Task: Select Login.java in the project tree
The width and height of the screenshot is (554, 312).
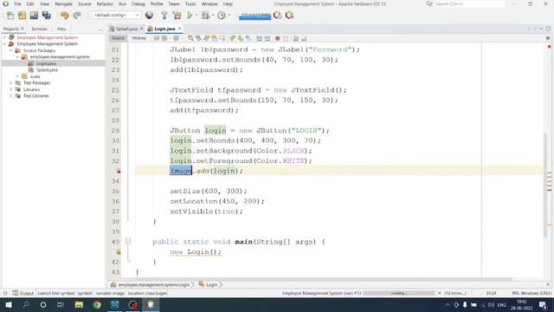Action: [46, 63]
